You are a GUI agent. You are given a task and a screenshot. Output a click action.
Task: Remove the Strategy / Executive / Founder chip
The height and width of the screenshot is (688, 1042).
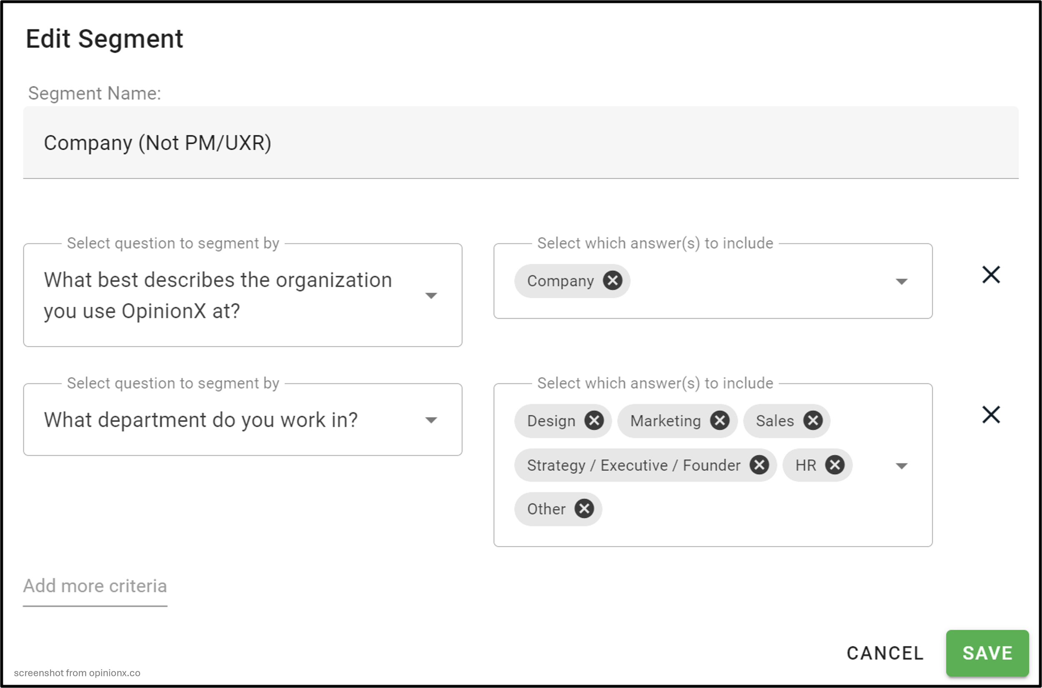tap(759, 465)
